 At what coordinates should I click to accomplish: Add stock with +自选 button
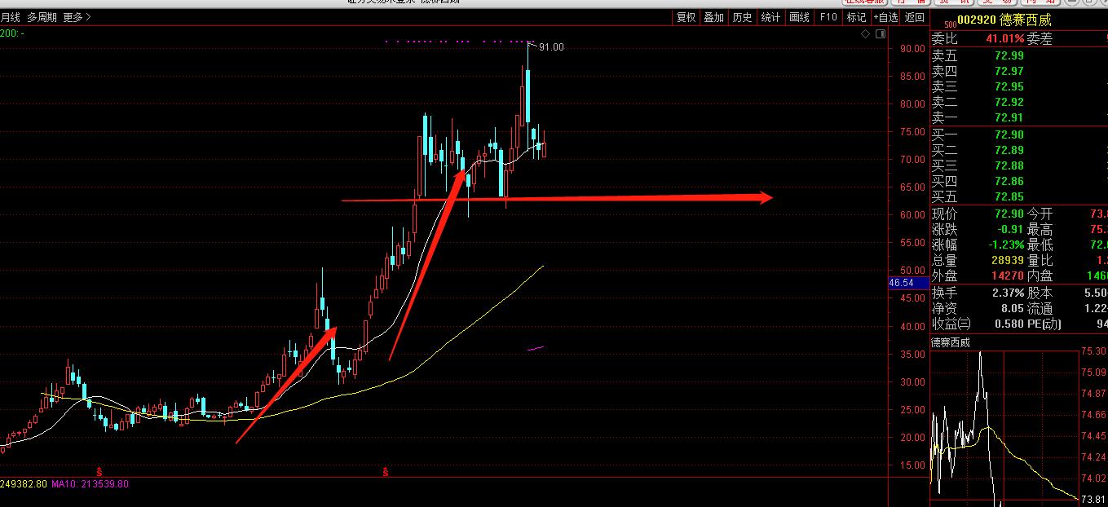pyautogui.click(x=885, y=17)
